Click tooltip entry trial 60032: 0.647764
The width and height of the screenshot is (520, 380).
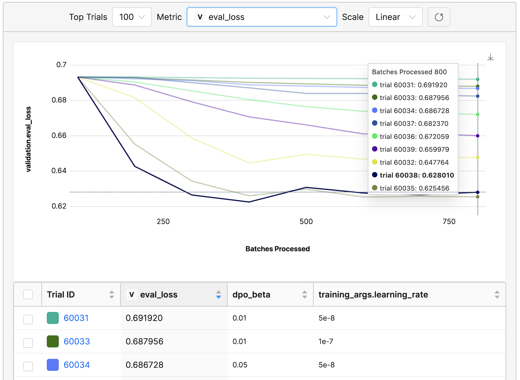pos(410,162)
